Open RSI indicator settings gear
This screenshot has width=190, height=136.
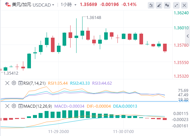[14, 83]
